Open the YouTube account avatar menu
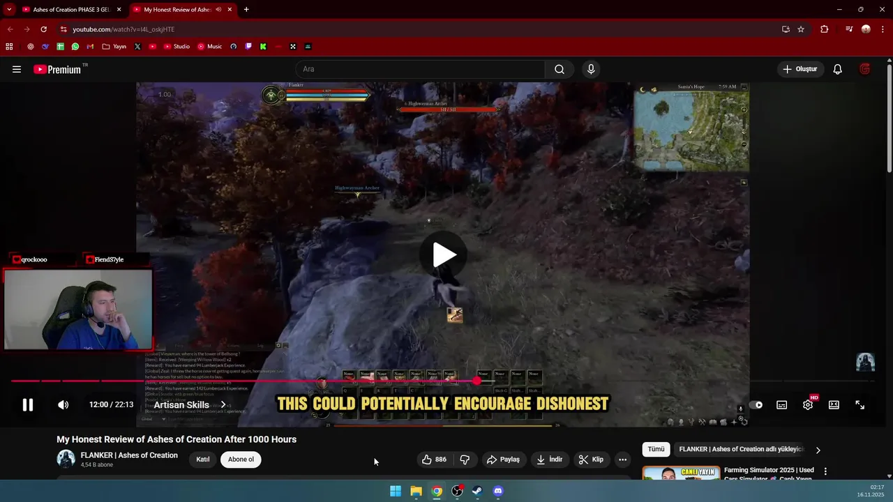The height and width of the screenshot is (502, 893). tap(865, 69)
